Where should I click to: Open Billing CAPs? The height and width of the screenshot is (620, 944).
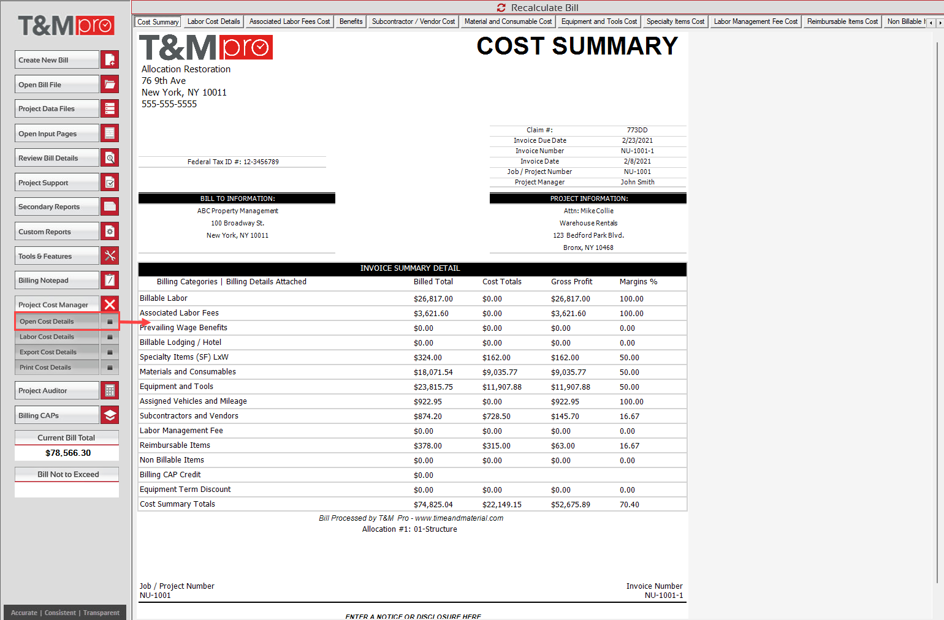[56, 415]
